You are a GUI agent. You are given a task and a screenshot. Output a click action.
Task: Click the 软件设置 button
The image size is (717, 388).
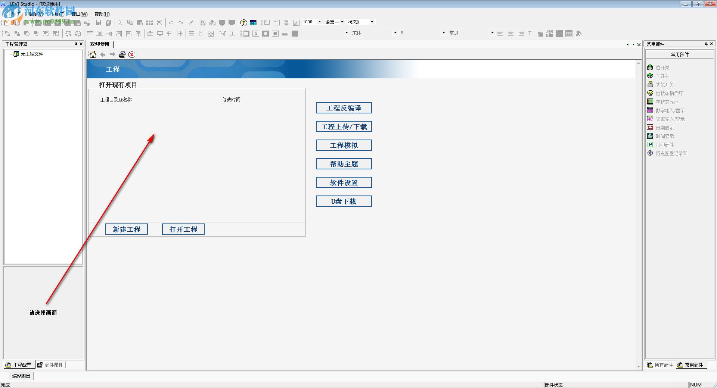(x=344, y=182)
